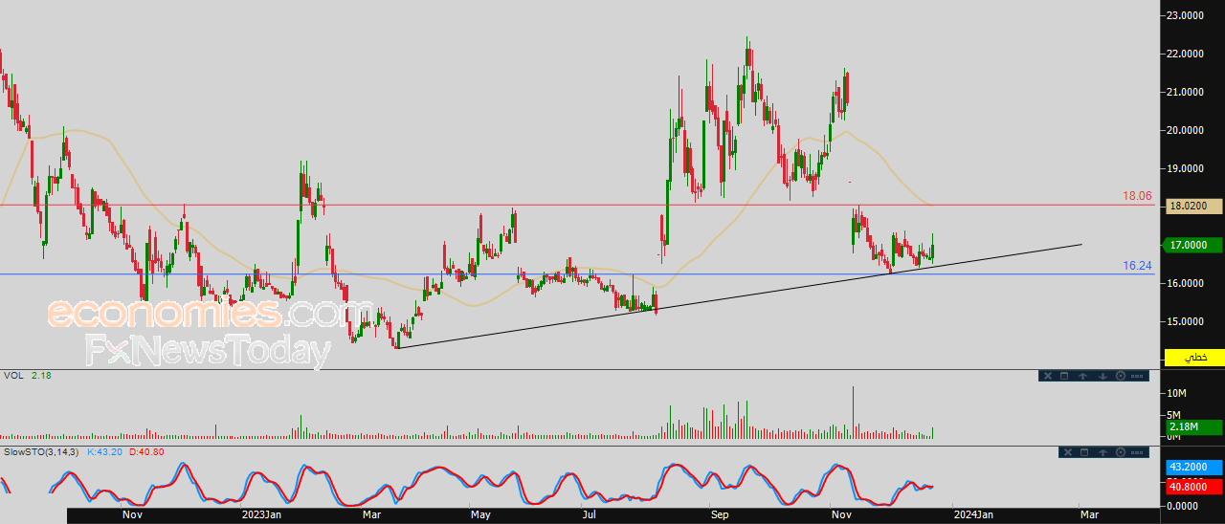Viewport: 1225px width, 524px height.
Task: Click the 10M volume axis label
Action: click(x=1177, y=394)
